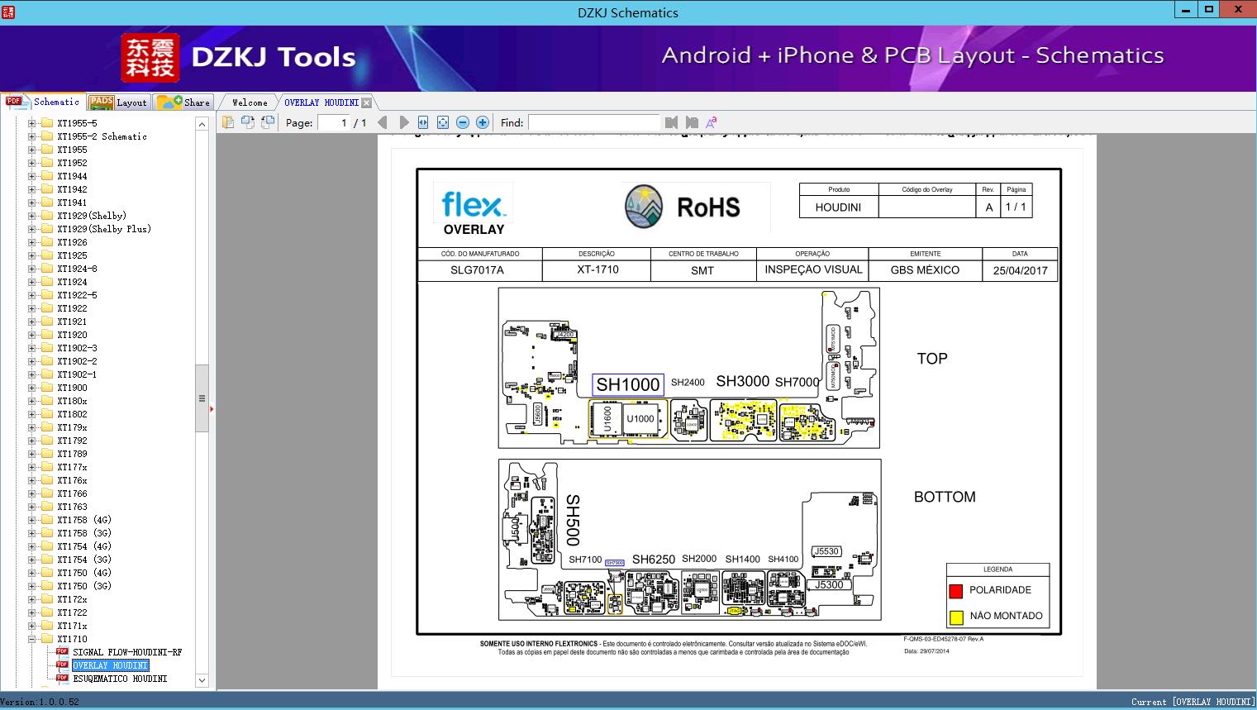The image size is (1257, 710).
Task: Click the SH7900 marker on bottom board
Action: (x=614, y=563)
